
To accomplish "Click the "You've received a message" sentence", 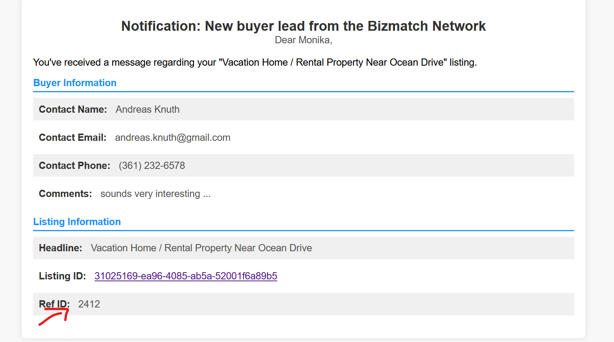I will tap(254, 63).
